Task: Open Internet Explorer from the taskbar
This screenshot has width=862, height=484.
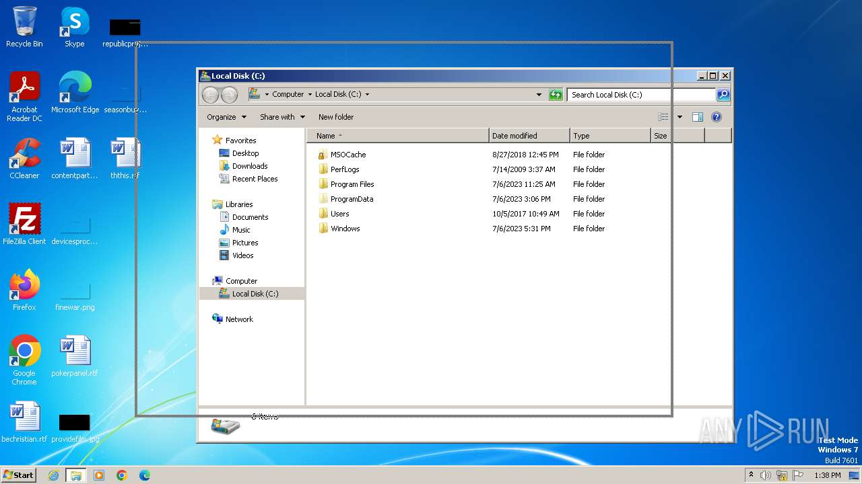Action: [x=53, y=475]
